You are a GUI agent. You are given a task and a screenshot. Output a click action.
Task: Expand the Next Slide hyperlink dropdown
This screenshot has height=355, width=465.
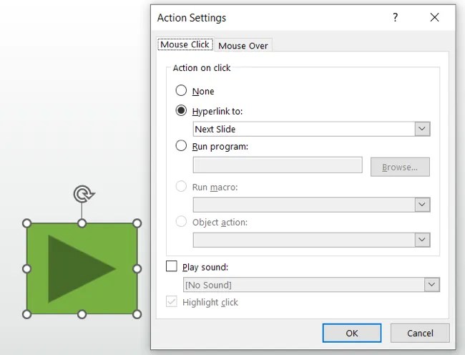tap(422, 129)
